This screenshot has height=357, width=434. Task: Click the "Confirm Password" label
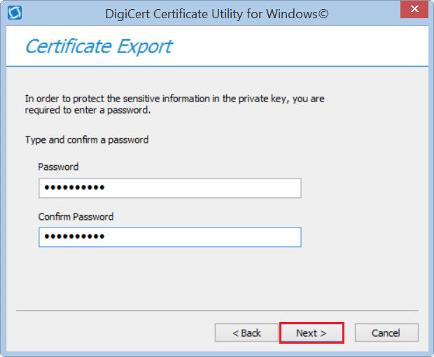point(76,216)
